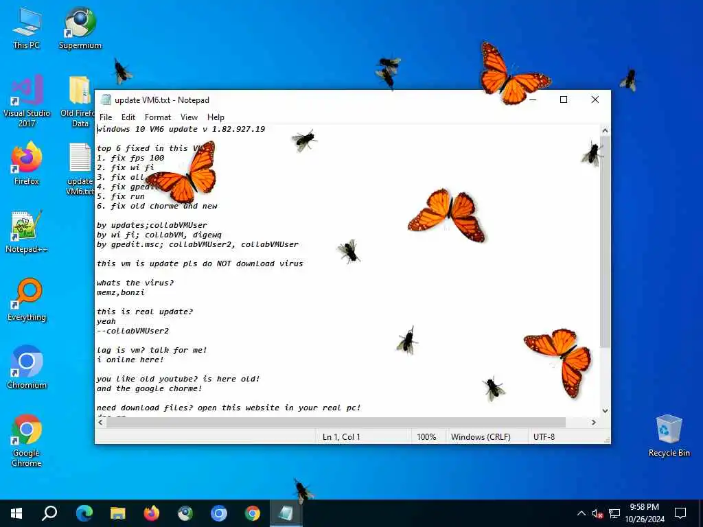The height and width of the screenshot is (527, 703).
Task: Click 'Windows (CRLF)' status entry
Action: point(481,436)
